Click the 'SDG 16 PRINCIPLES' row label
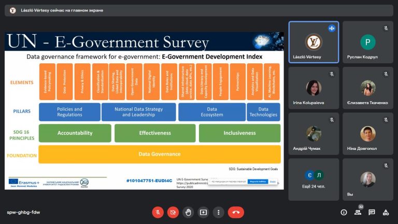398x224 pixels. pyautogui.click(x=22, y=135)
